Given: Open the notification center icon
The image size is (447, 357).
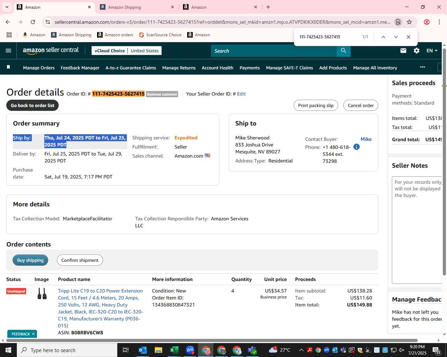Looking at the screenshot, I should tap(436, 350).
